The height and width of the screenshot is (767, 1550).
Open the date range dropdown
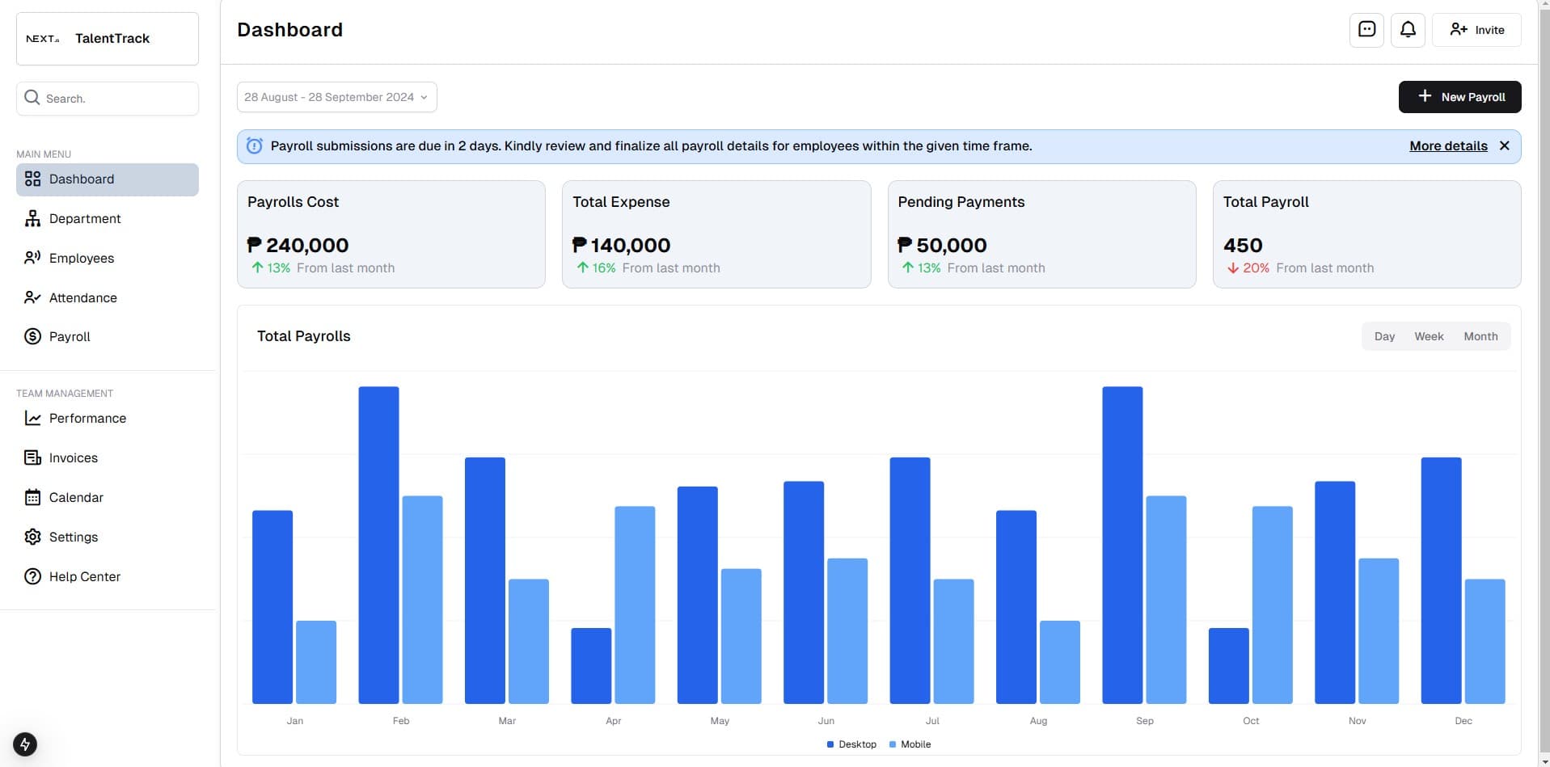point(336,97)
